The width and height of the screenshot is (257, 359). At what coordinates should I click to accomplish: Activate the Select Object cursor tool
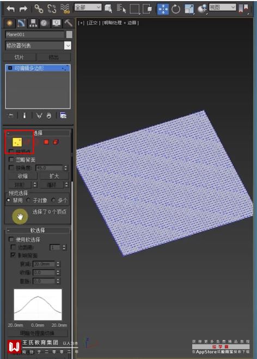point(108,9)
